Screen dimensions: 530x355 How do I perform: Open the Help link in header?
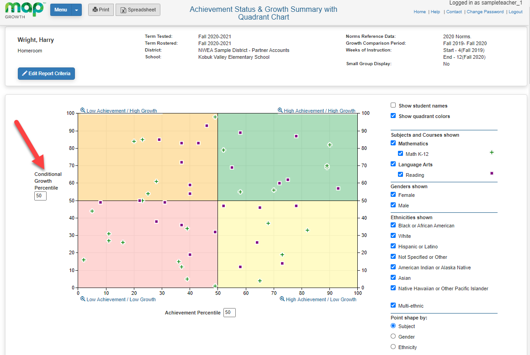[x=435, y=12]
